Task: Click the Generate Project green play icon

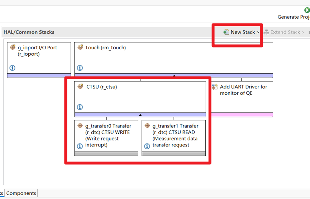Action: pos(307,10)
